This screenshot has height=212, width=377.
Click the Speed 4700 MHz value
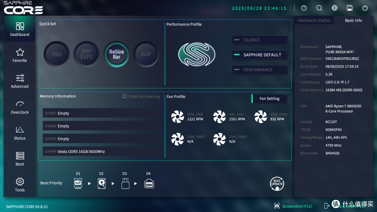(333, 145)
